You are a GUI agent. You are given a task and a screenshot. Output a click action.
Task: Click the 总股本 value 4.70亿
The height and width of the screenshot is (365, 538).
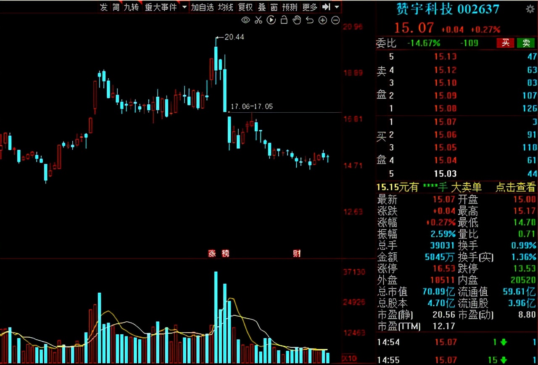(440, 303)
